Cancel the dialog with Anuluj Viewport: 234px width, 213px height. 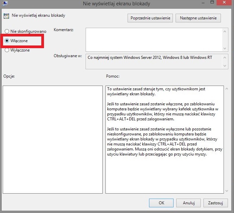[188, 203]
